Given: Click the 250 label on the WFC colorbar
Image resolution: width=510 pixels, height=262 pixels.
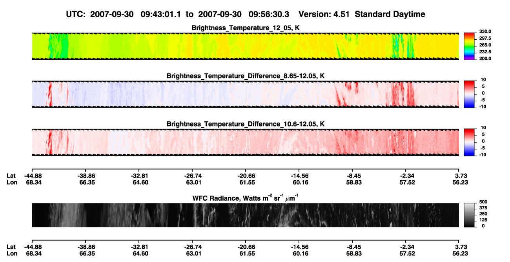Looking at the screenshot, I should 483,214.
